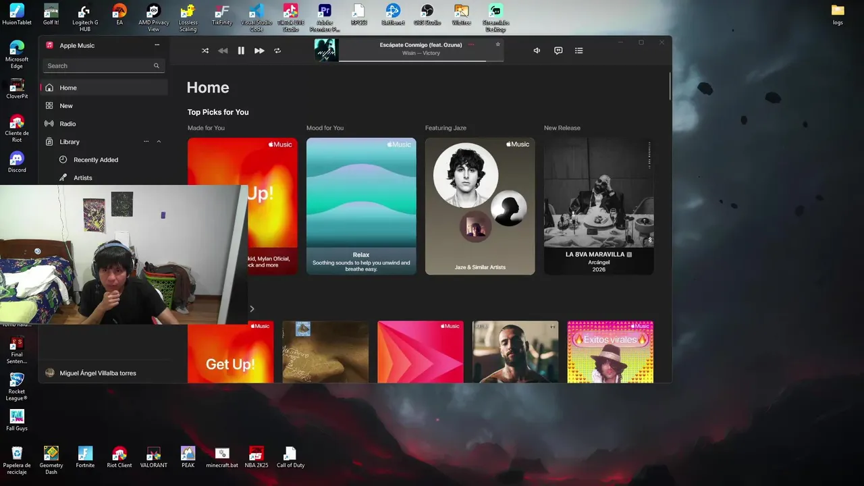This screenshot has height=486, width=864.
Task: Open the Apple Music sidebar options menu
Action: pos(157,45)
